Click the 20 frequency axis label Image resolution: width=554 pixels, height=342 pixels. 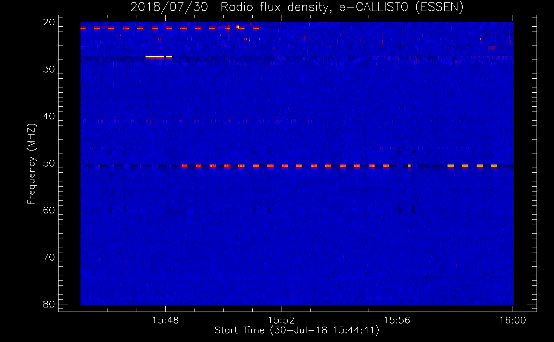[49, 22]
